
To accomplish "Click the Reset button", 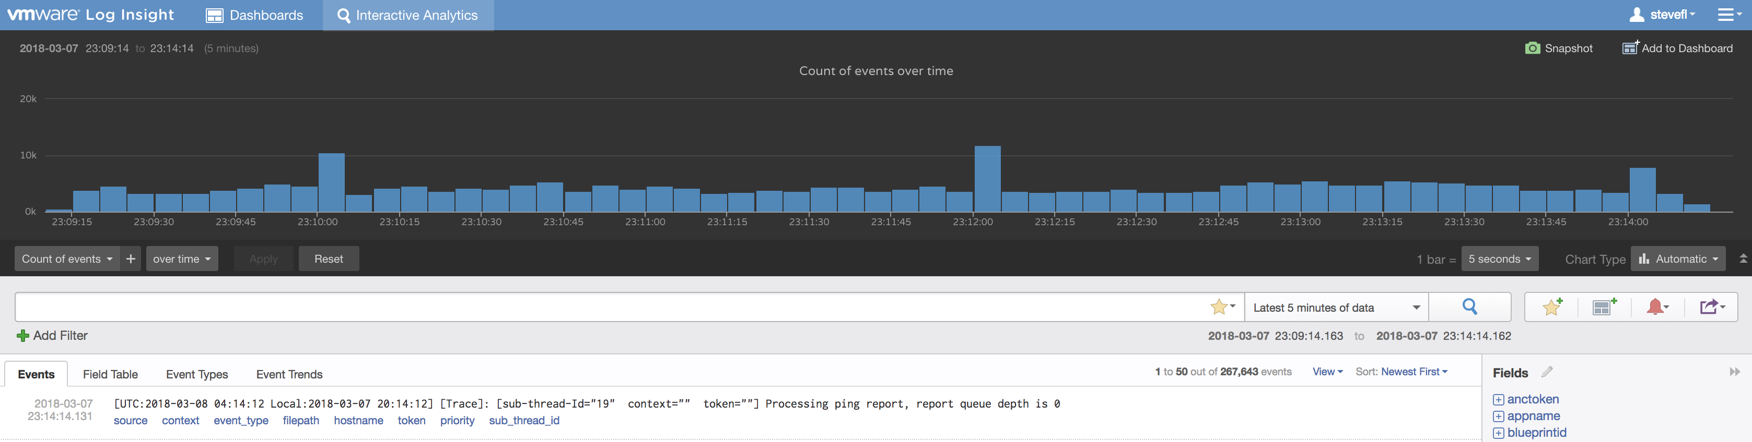I will pos(329,259).
